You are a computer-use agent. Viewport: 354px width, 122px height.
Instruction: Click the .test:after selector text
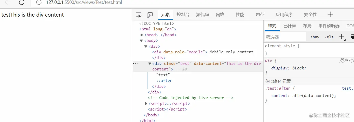click(x=278, y=88)
